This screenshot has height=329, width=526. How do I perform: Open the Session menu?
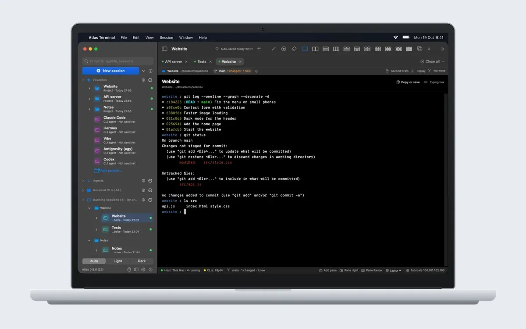[x=167, y=38]
